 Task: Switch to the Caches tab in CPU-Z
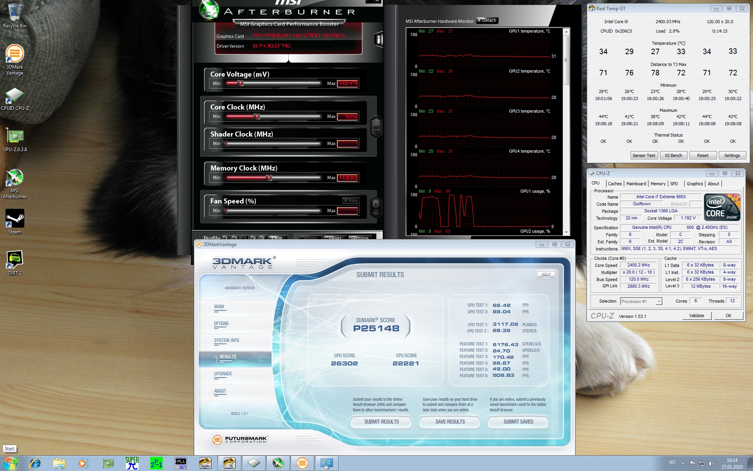point(615,184)
